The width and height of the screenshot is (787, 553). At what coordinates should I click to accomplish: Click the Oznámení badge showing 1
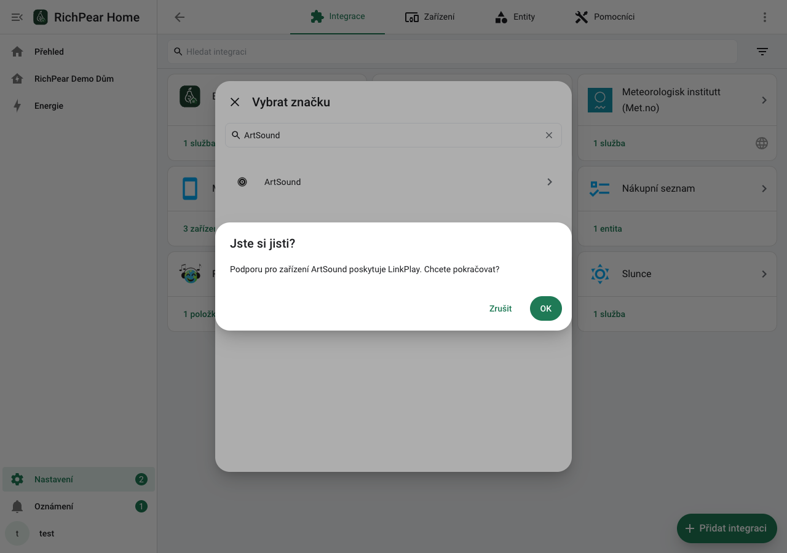pos(141,506)
